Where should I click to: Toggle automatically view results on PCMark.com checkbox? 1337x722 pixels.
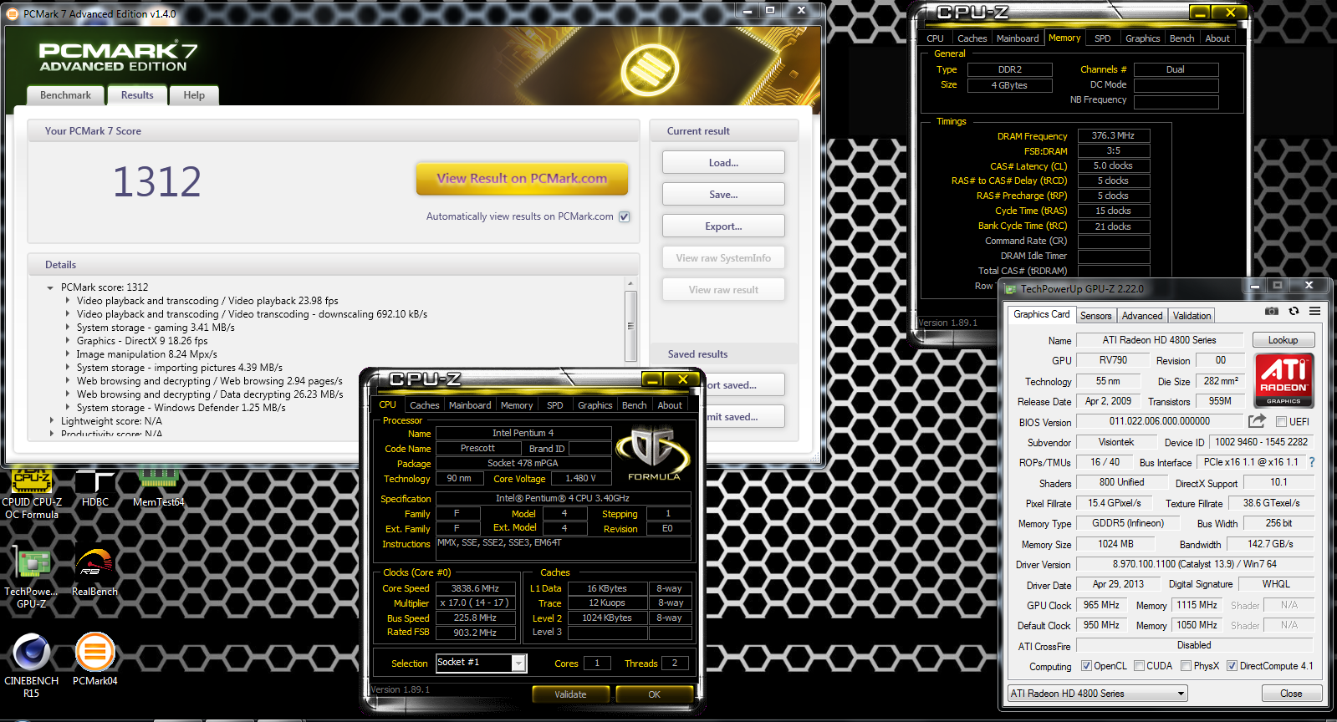click(624, 216)
